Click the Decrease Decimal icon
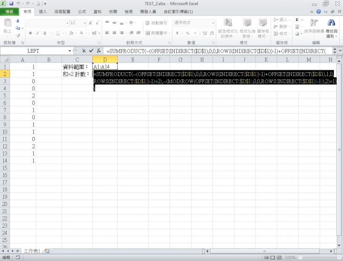 point(212,33)
